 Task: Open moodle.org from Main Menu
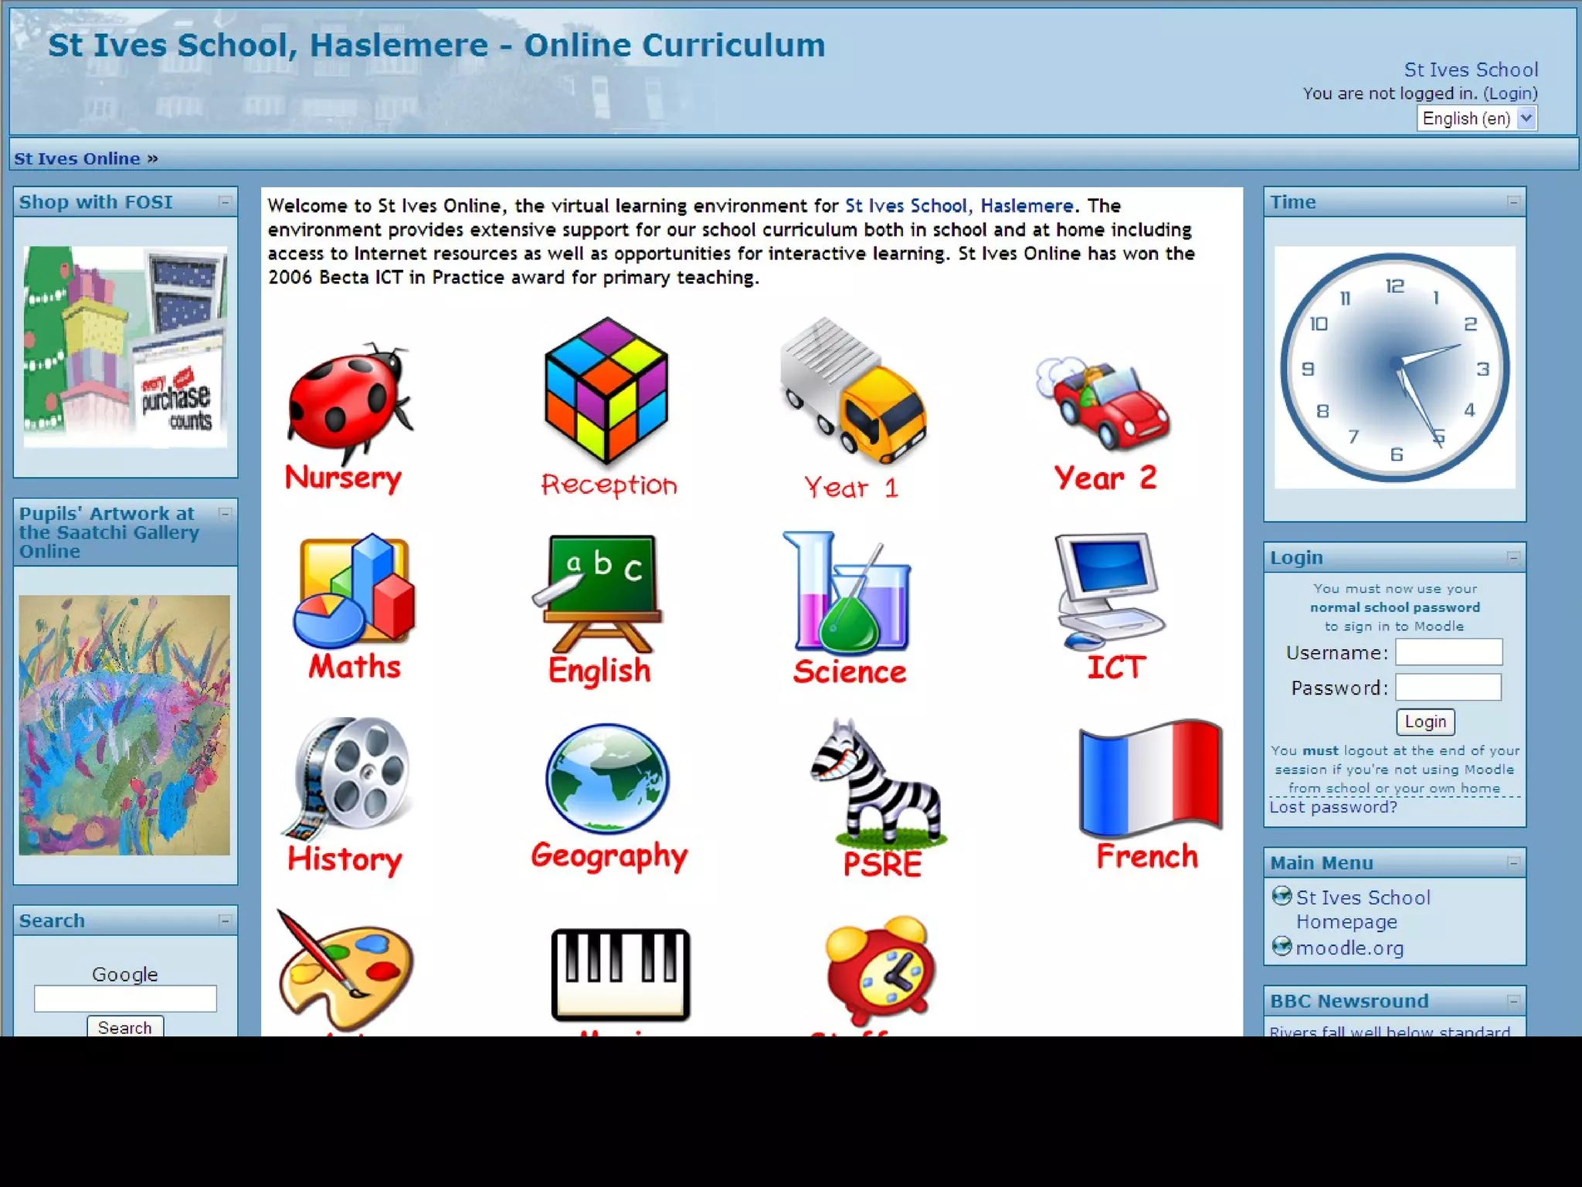[x=1349, y=948]
